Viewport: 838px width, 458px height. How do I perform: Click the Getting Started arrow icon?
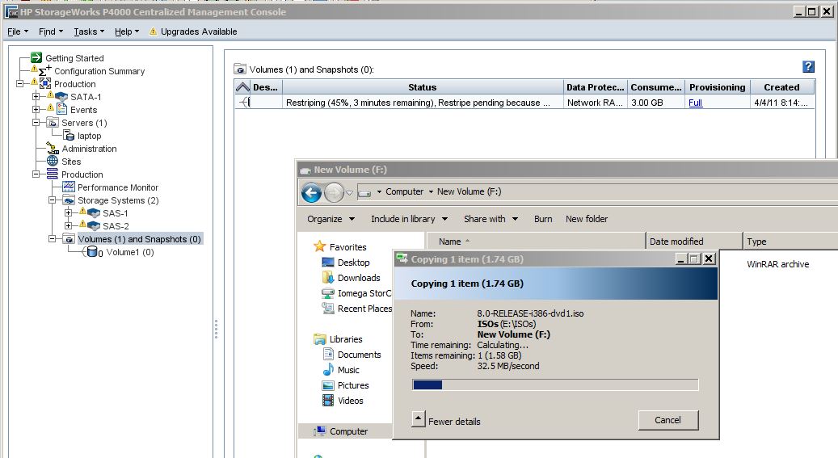(x=36, y=57)
